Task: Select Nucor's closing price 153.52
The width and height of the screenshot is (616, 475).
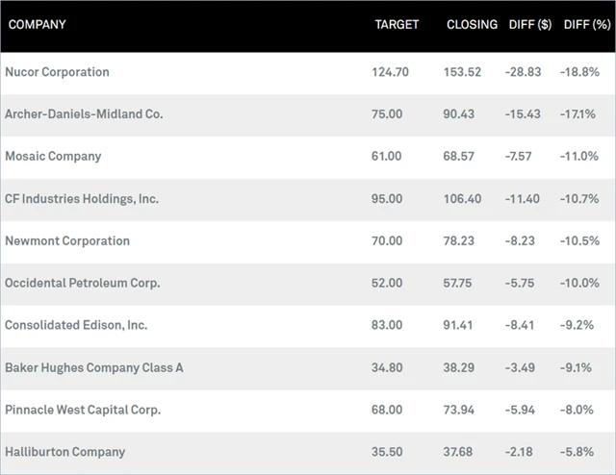Action: point(461,72)
